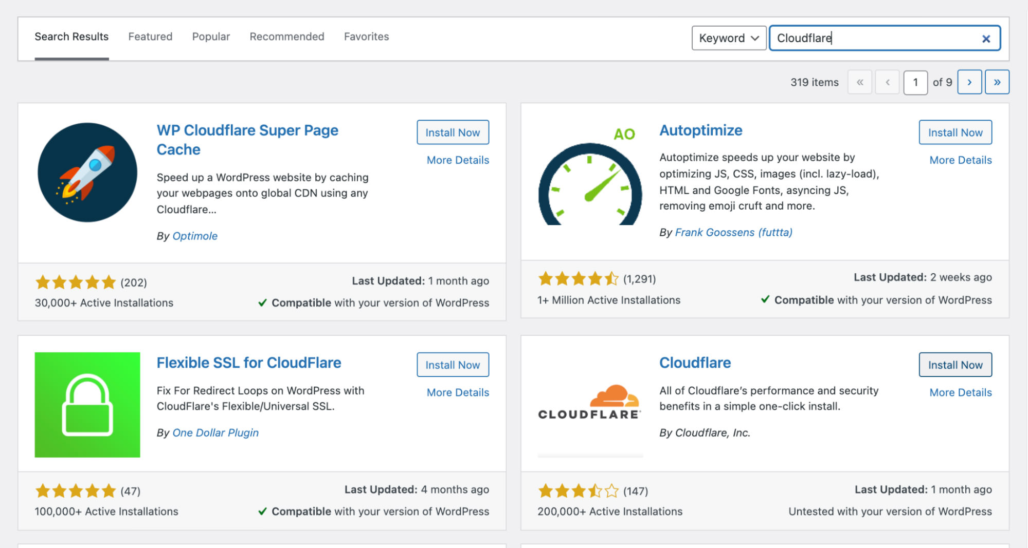Click the 'of 9' total pages text
This screenshot has width=1028, height=548.
(942, 82)
